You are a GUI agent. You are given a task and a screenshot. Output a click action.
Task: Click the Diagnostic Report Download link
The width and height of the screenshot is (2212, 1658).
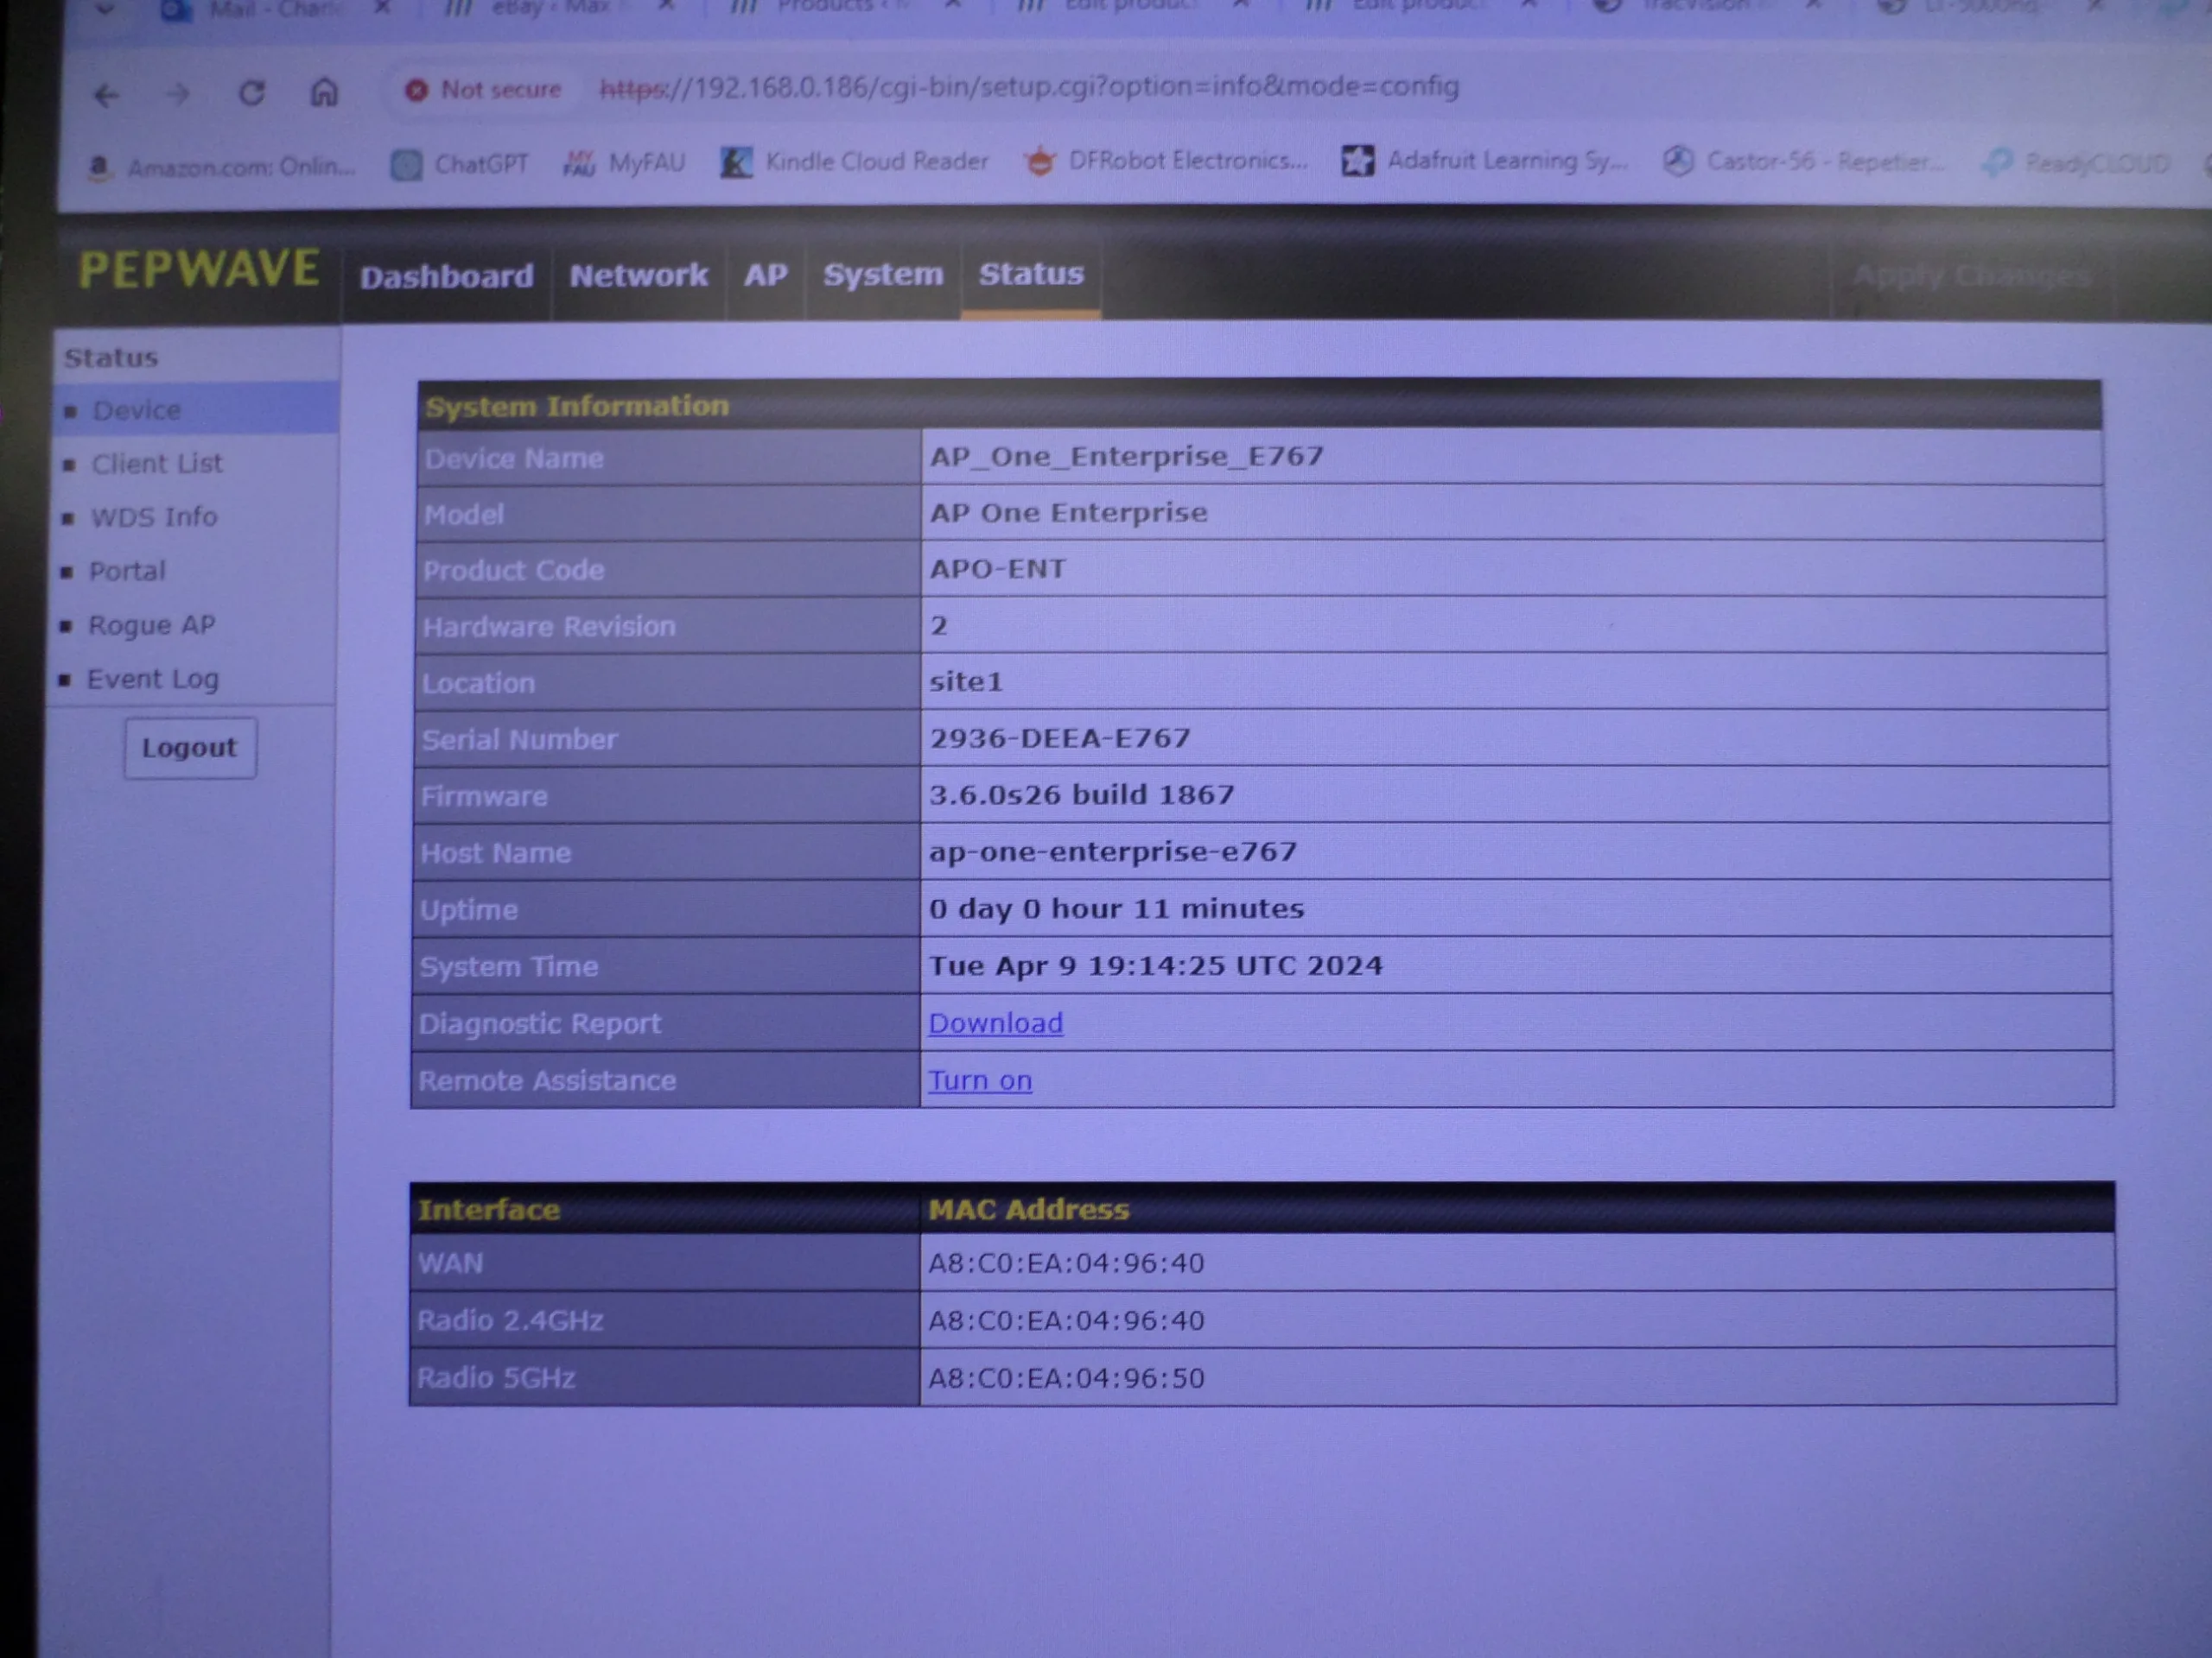tap(995, 1023)
